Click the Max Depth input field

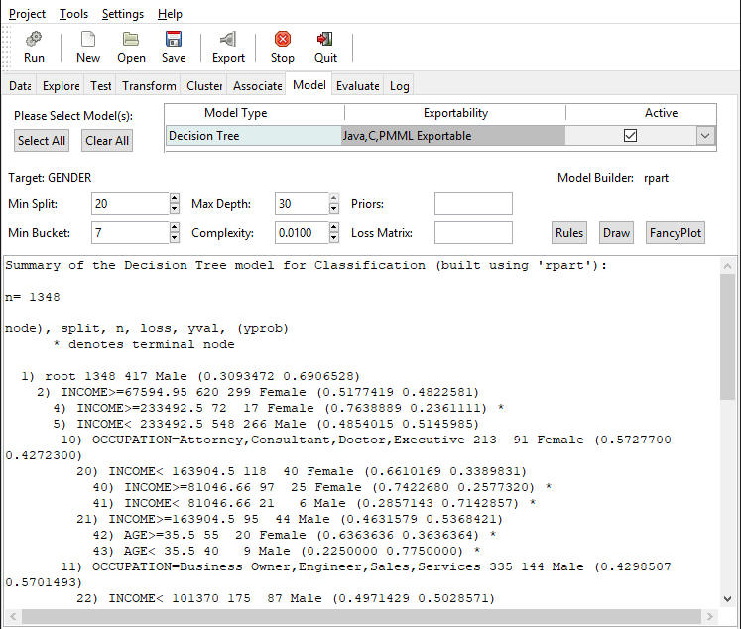(x=302, y=204)
